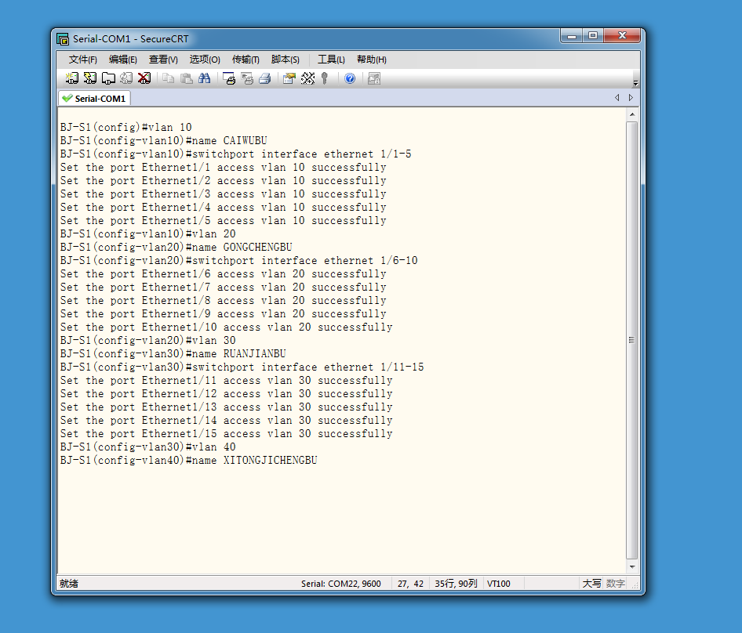Click the Reconnect session icon
Screen dimensions: 742x633
(125, 78)
